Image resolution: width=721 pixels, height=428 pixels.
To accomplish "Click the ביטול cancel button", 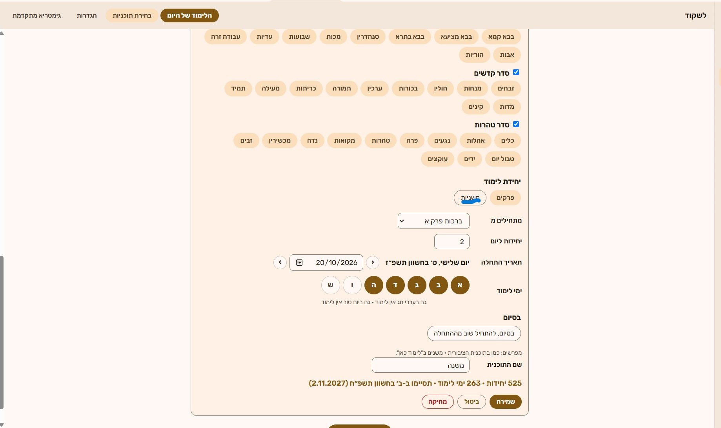I will pos(472,402).
